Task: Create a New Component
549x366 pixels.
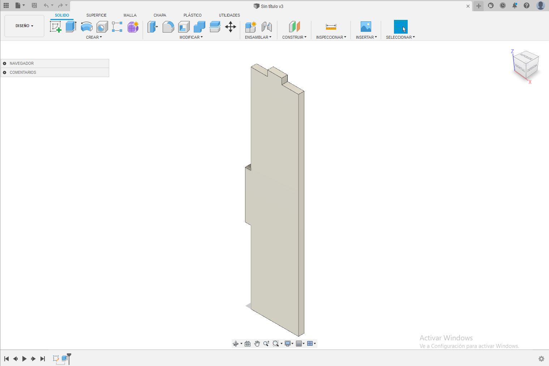Action: [250, 27]
